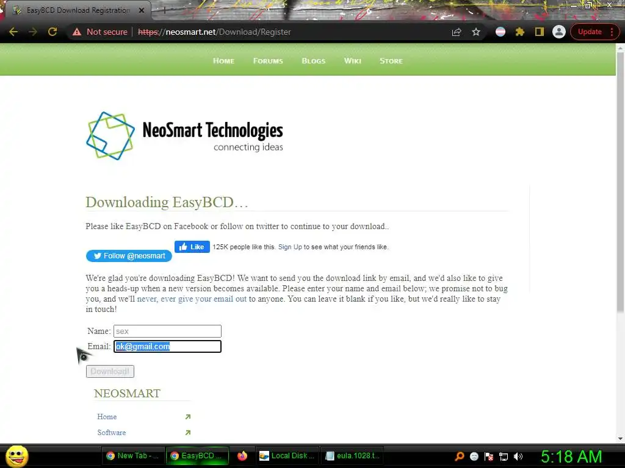The height and width of the screenshot is (468, 625).
Task: Toggle the browser side panel icon
Action: [x=540, y=32]
